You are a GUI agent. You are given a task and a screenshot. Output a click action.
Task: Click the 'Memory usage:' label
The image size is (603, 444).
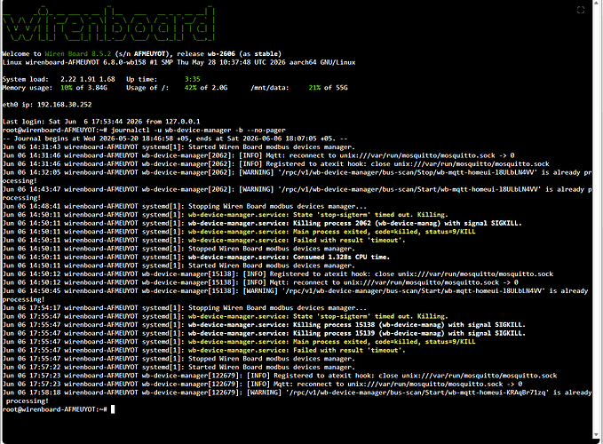pos(28,88)
